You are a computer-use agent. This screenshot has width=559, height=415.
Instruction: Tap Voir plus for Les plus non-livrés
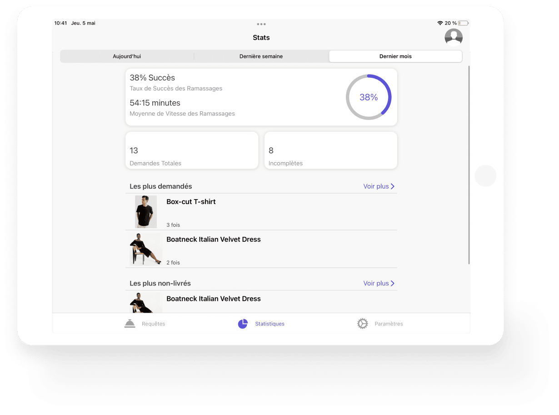pos(376,283)
